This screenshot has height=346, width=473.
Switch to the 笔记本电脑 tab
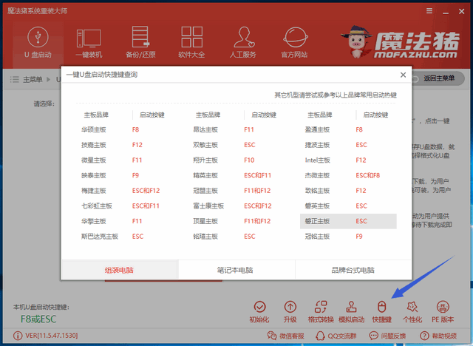pos(236,270)
